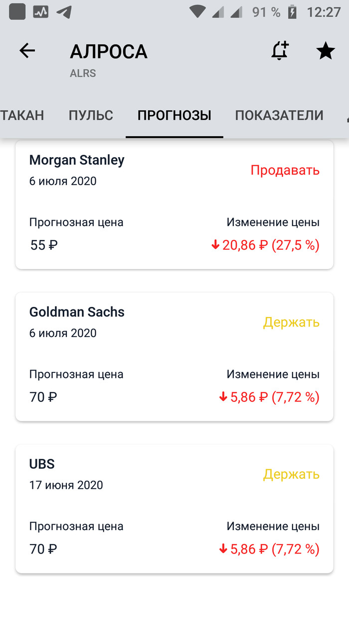
Task: Switch to the ПУЛЬС tab
Action: click(91, 115)
